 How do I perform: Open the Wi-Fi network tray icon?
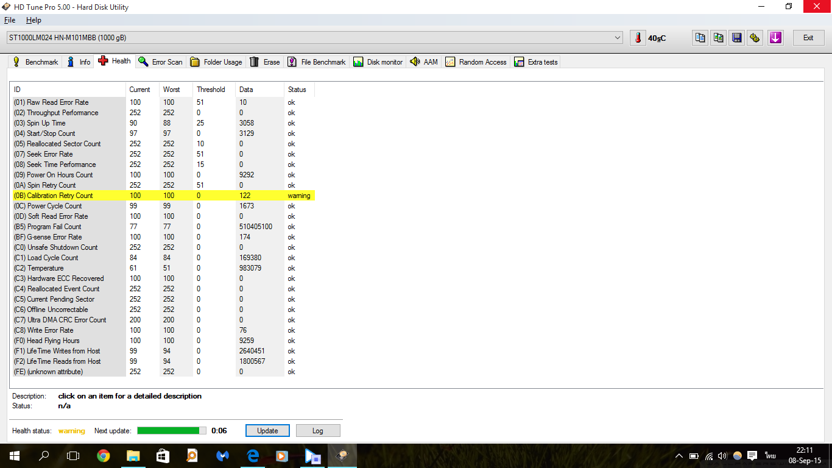click(709, 456)
